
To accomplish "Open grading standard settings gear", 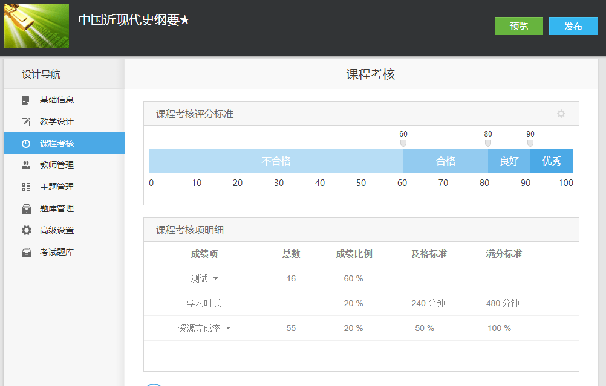I will pyautogui.click(x=561, y=114).
